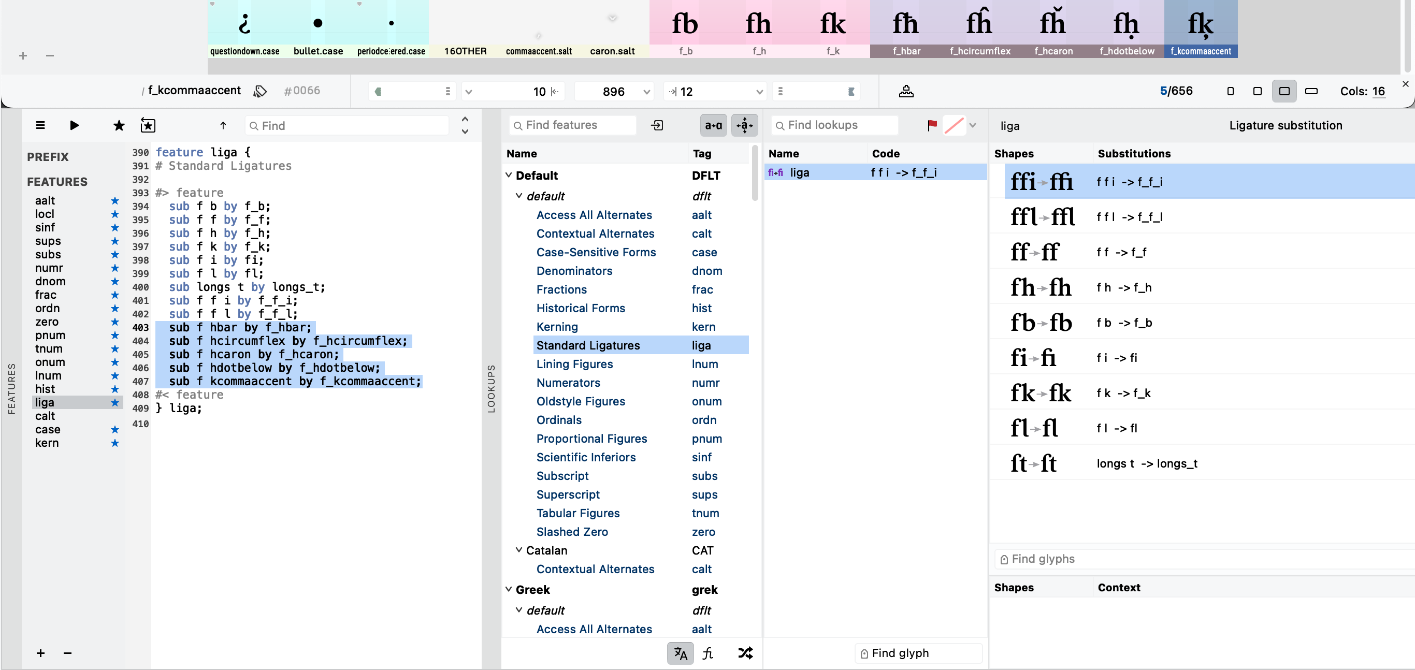Click the translate language icon at bottom
Screen dimensions: 1415x670
680,653
